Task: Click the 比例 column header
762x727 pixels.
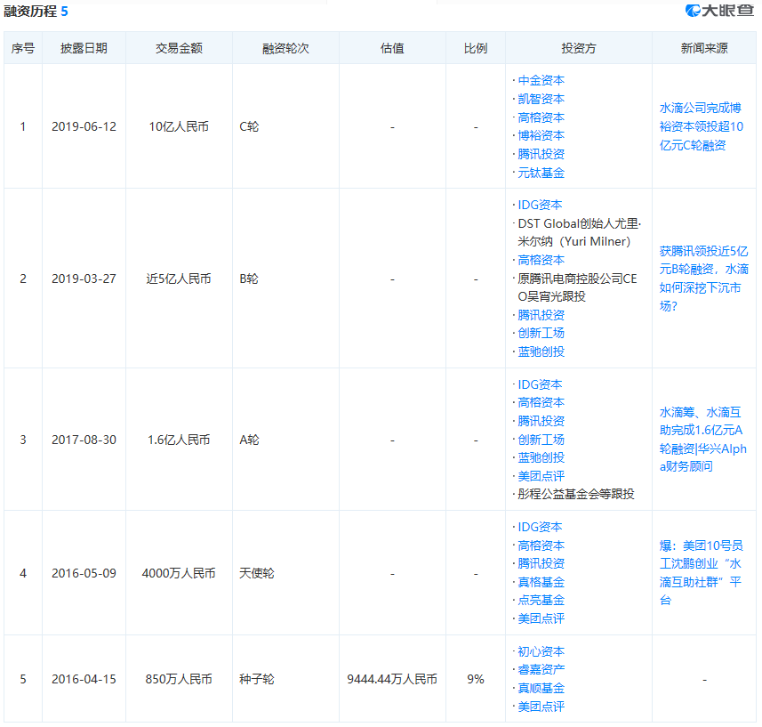Action: click(476, 48)
